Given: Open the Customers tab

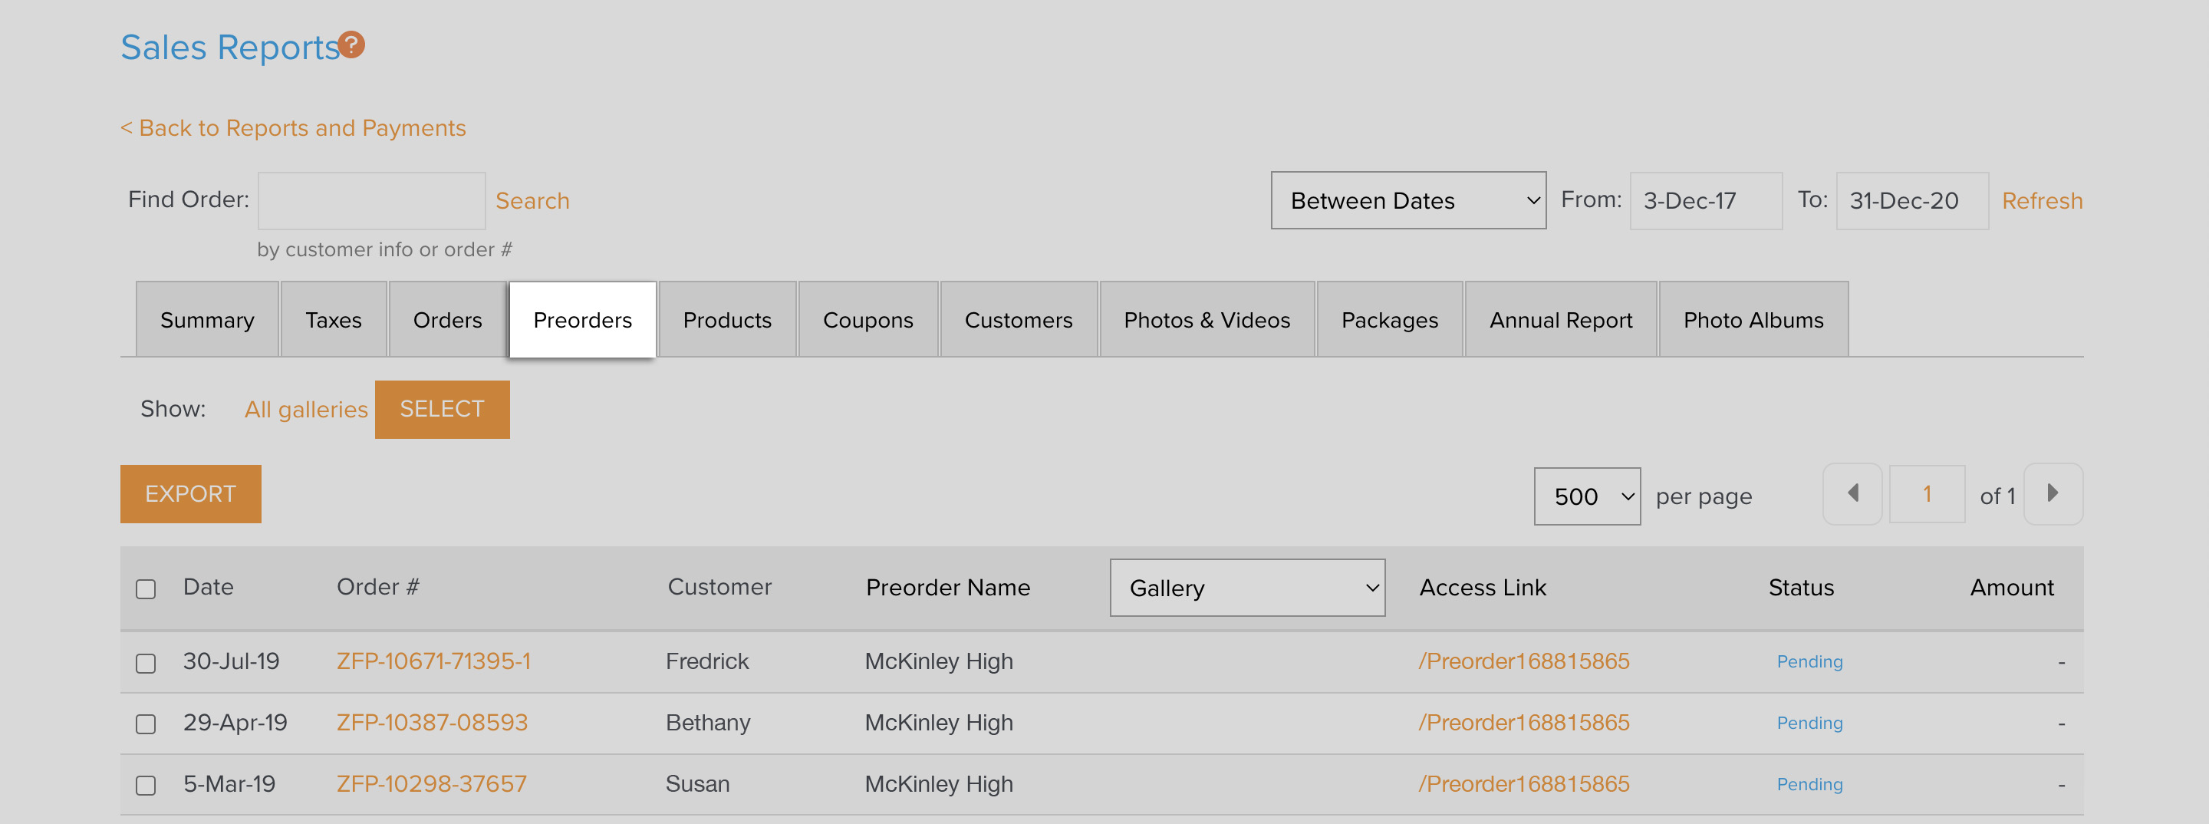Looking at the screenshot, I should (x=1019, y=320).
